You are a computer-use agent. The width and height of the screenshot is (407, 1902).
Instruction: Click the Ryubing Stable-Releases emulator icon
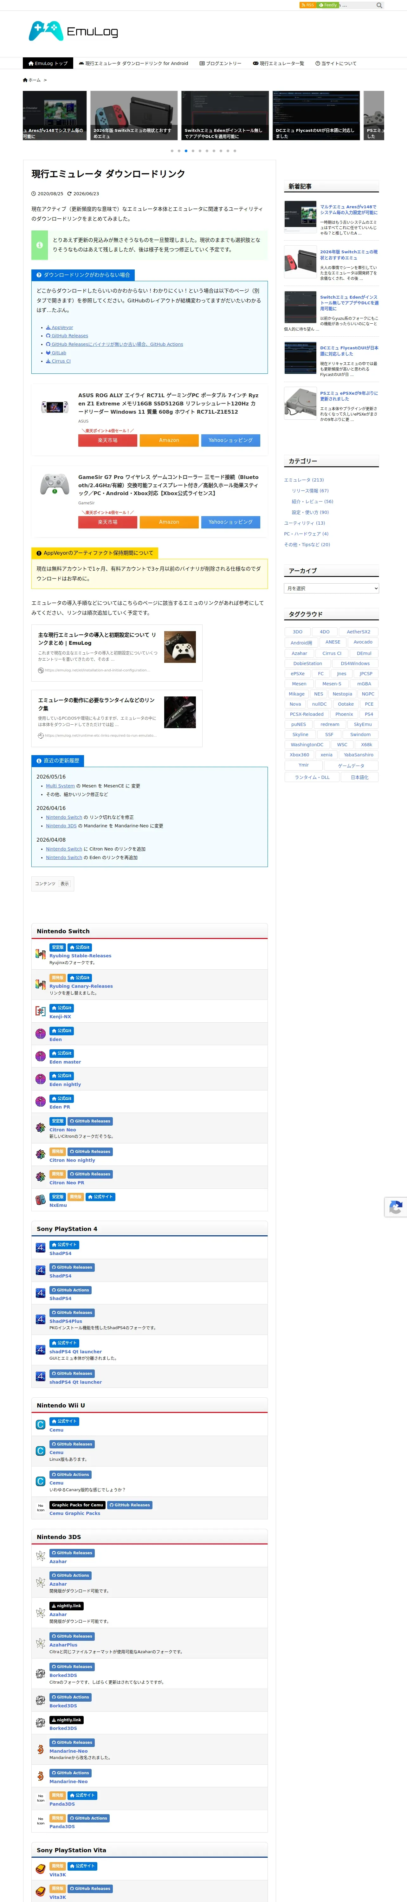(41, 954)
